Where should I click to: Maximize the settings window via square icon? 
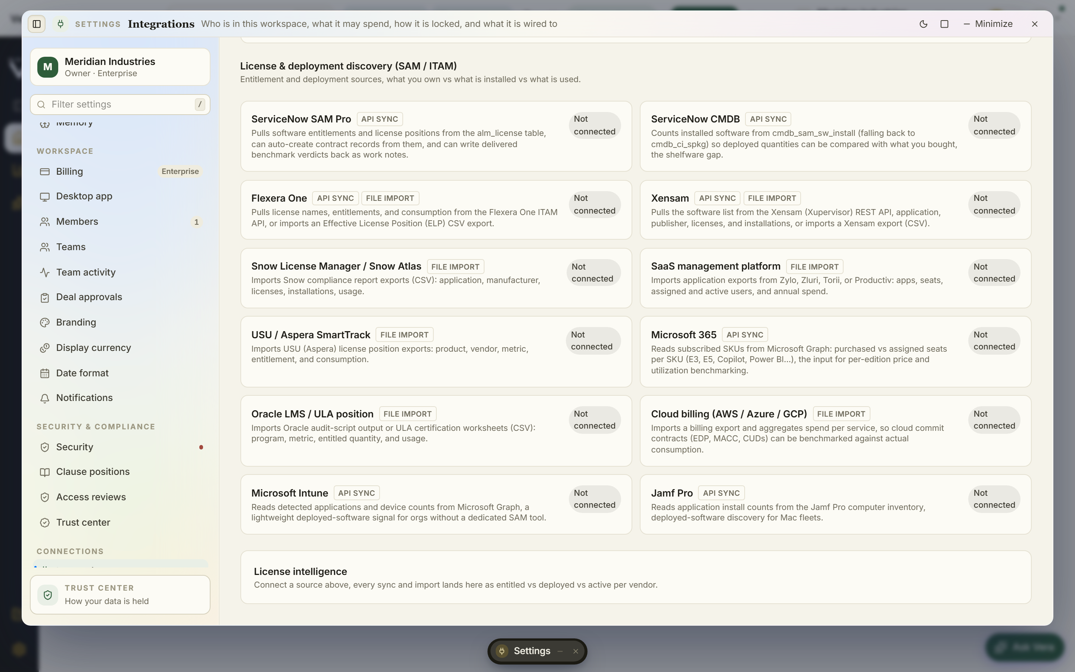point(944,24)
